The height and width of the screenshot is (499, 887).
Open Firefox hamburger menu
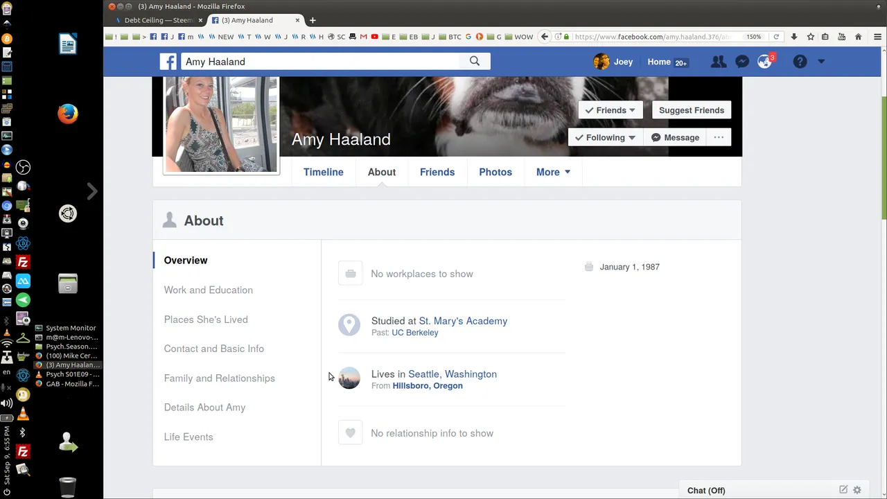pos(878,37)
